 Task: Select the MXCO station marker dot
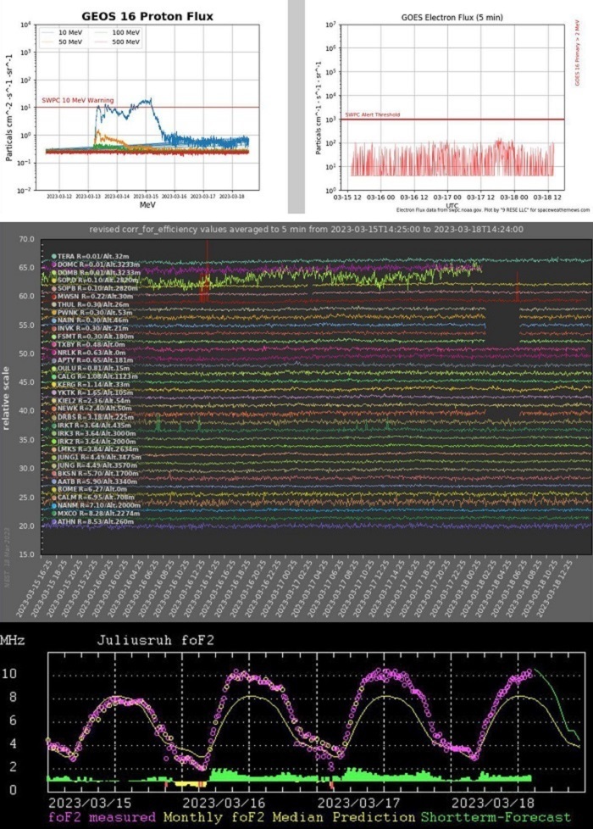(54, 514)
